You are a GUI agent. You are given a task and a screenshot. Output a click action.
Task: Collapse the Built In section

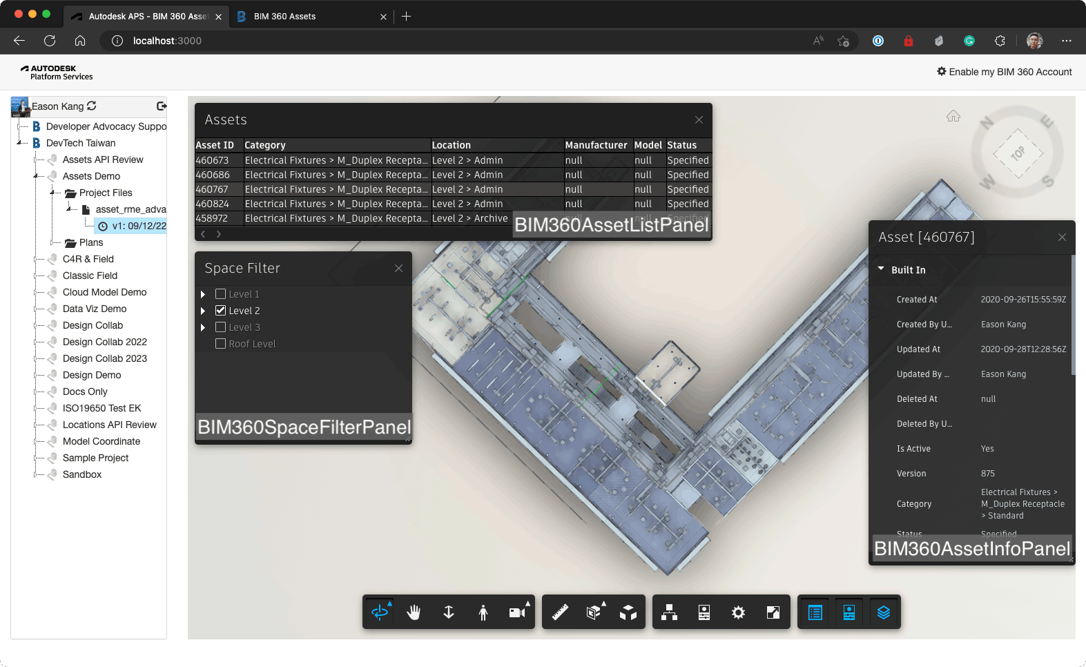coord(881,269)
